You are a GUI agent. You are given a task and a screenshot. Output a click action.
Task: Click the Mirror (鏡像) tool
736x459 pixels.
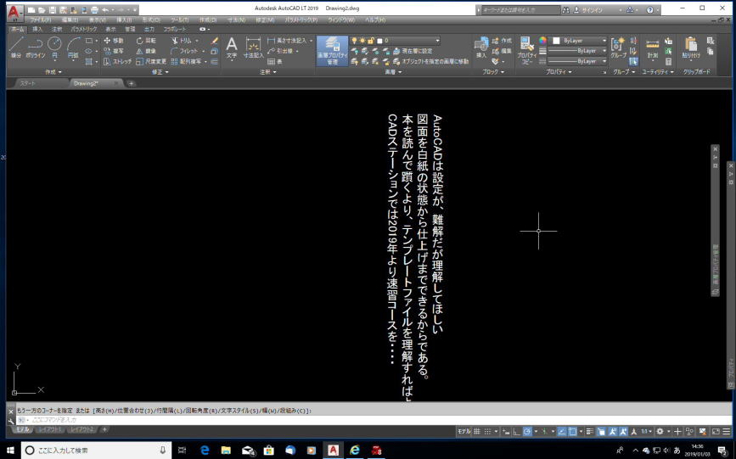click(x=146, y=51)
